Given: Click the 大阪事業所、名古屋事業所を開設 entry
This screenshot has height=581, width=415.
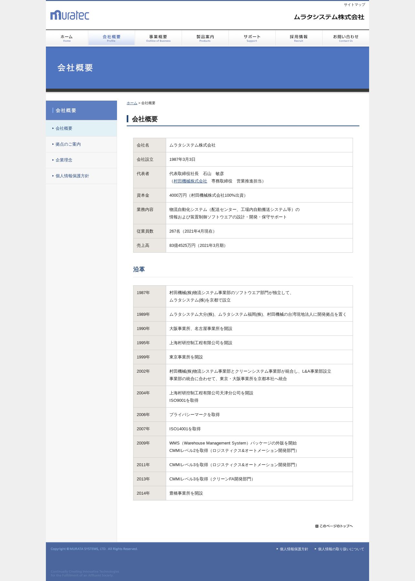Looking at the screenshot, I should (x=201, y=329).
